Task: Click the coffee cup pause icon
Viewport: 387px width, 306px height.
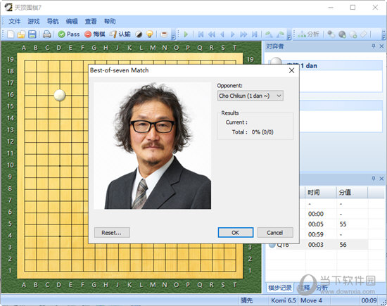Action: click(x=164, y=34)
